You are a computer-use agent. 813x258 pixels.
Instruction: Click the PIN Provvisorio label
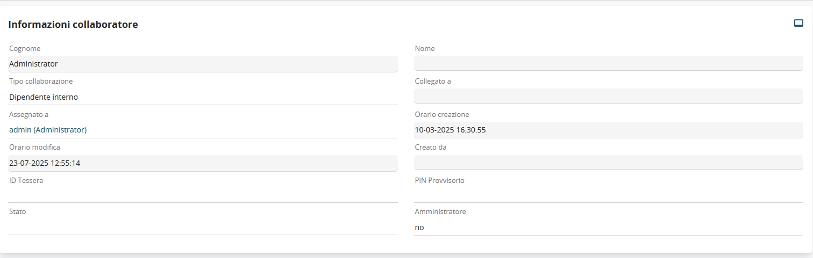(439, 180)
